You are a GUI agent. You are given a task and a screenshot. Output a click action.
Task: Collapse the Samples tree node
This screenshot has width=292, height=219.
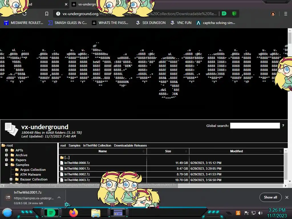click(x=6, y=165)
